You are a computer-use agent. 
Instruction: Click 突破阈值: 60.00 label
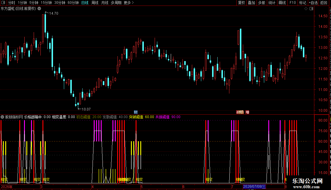pos(141,117)
